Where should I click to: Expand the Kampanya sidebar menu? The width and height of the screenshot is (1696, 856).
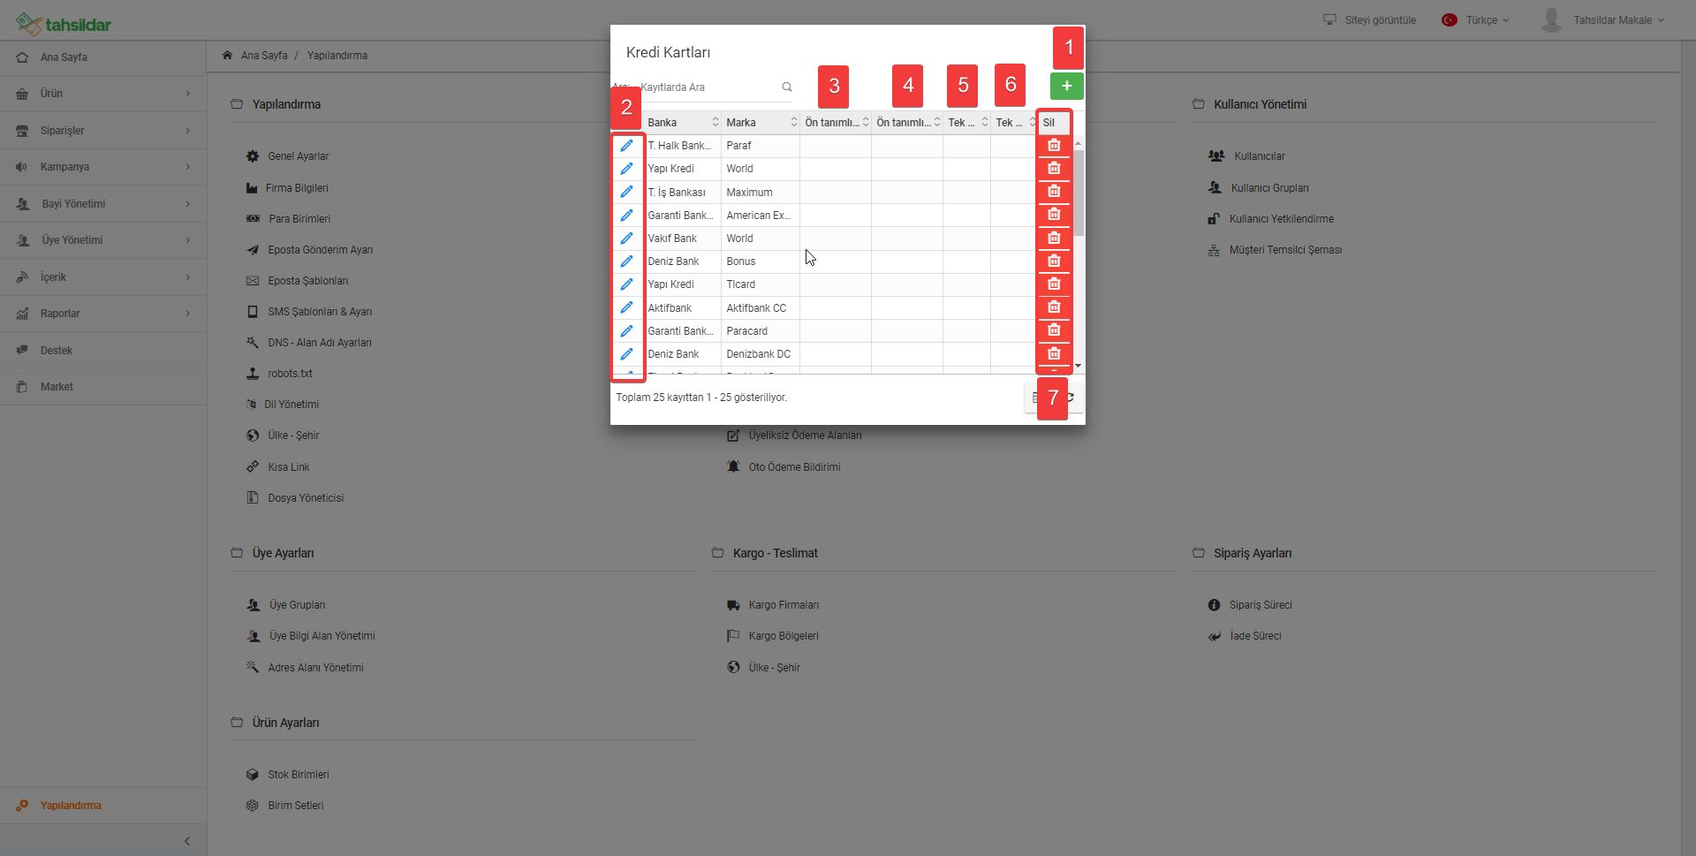(x=103, y=167)
